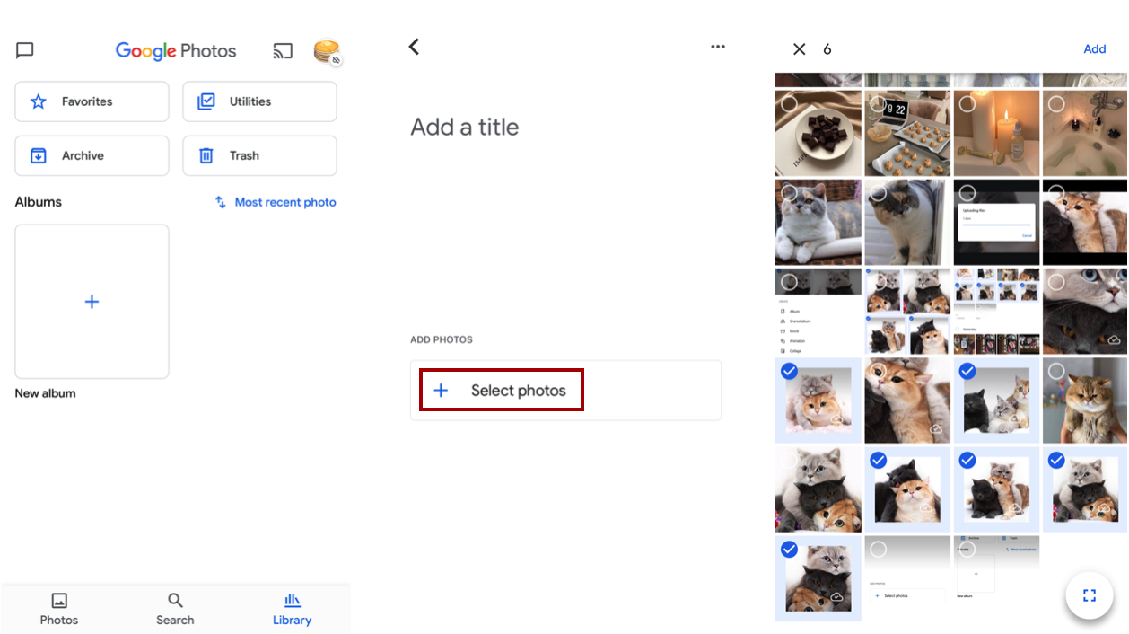Image resolution: width=1129 pixels, height=634 pixels.
Task: Click the plus icon for New album
Action: [x=92, y=302]
